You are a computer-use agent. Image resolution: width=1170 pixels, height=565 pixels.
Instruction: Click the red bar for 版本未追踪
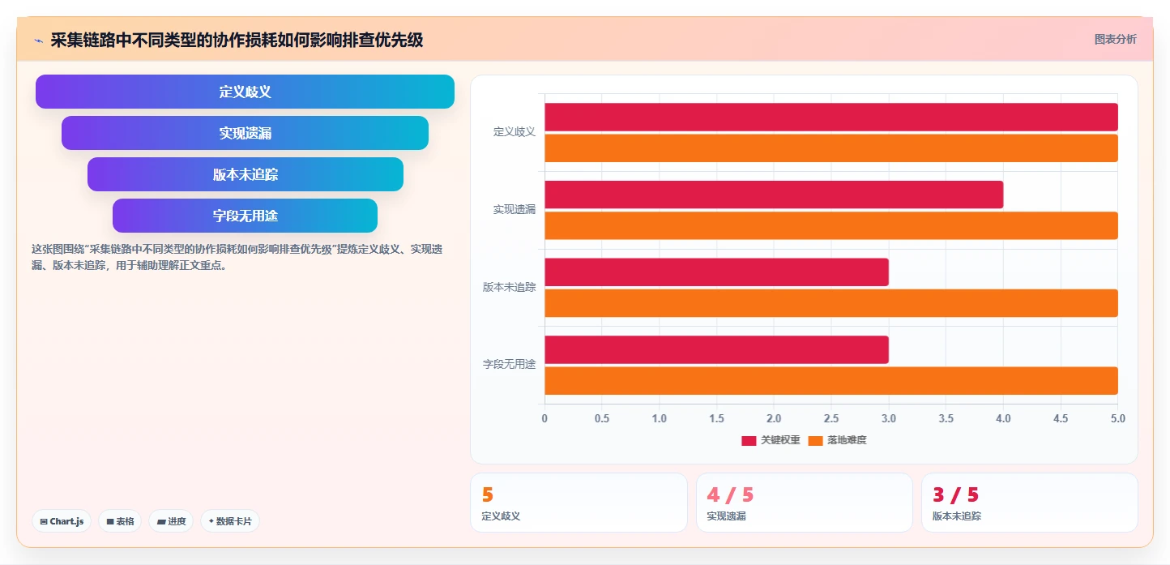tap(716, 272)
